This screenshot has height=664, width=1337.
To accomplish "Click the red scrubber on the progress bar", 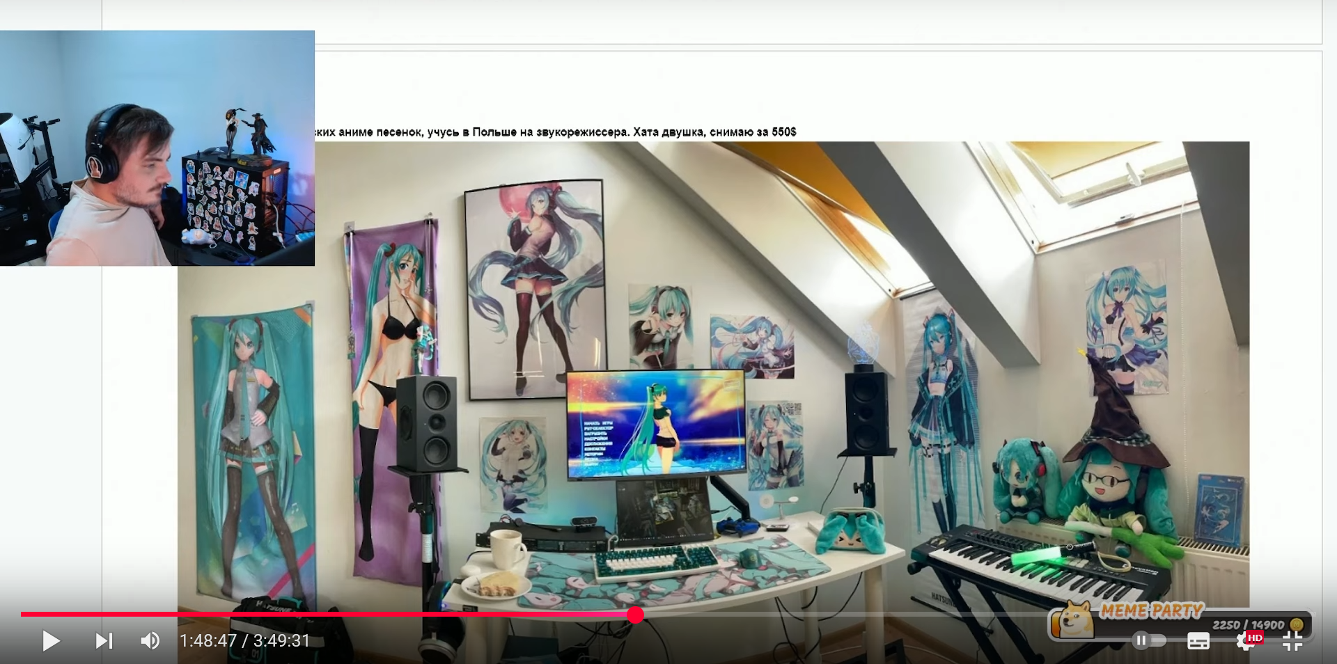I will (635, 615).
